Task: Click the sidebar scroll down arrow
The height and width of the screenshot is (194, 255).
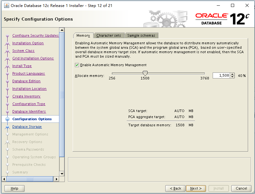Action: [62, 174]
